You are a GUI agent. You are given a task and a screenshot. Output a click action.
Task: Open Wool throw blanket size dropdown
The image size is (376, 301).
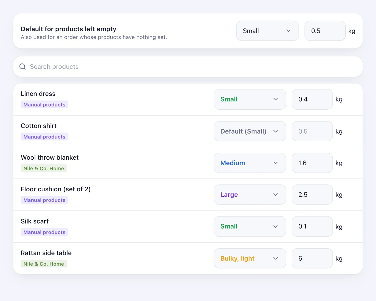click(250, 163)
